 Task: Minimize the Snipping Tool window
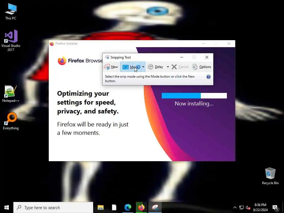pyautogui.click(x=182, y=57)
